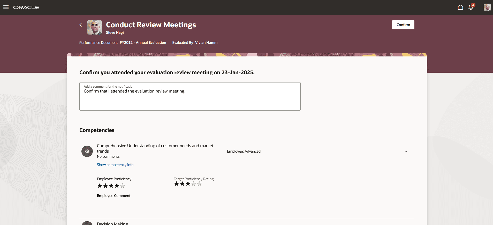Screen dimensions: 493x225
Task: Click the 'Decision Making' competency title
Action: 112,223
